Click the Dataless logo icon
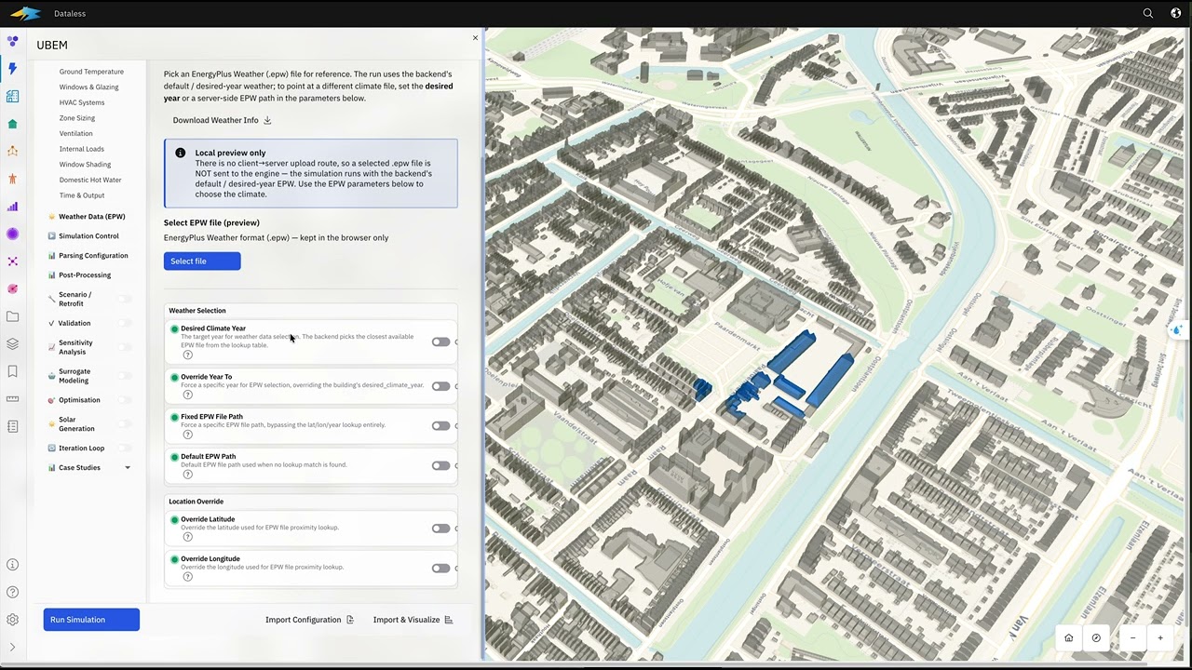 pyautogui.click(x=25, y=13)
